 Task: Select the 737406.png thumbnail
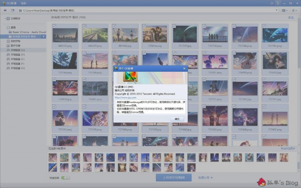coord(245,117)
